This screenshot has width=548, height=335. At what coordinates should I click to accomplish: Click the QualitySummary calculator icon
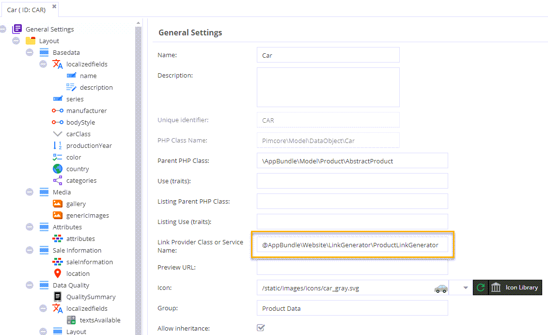click(x=58, y=297)
